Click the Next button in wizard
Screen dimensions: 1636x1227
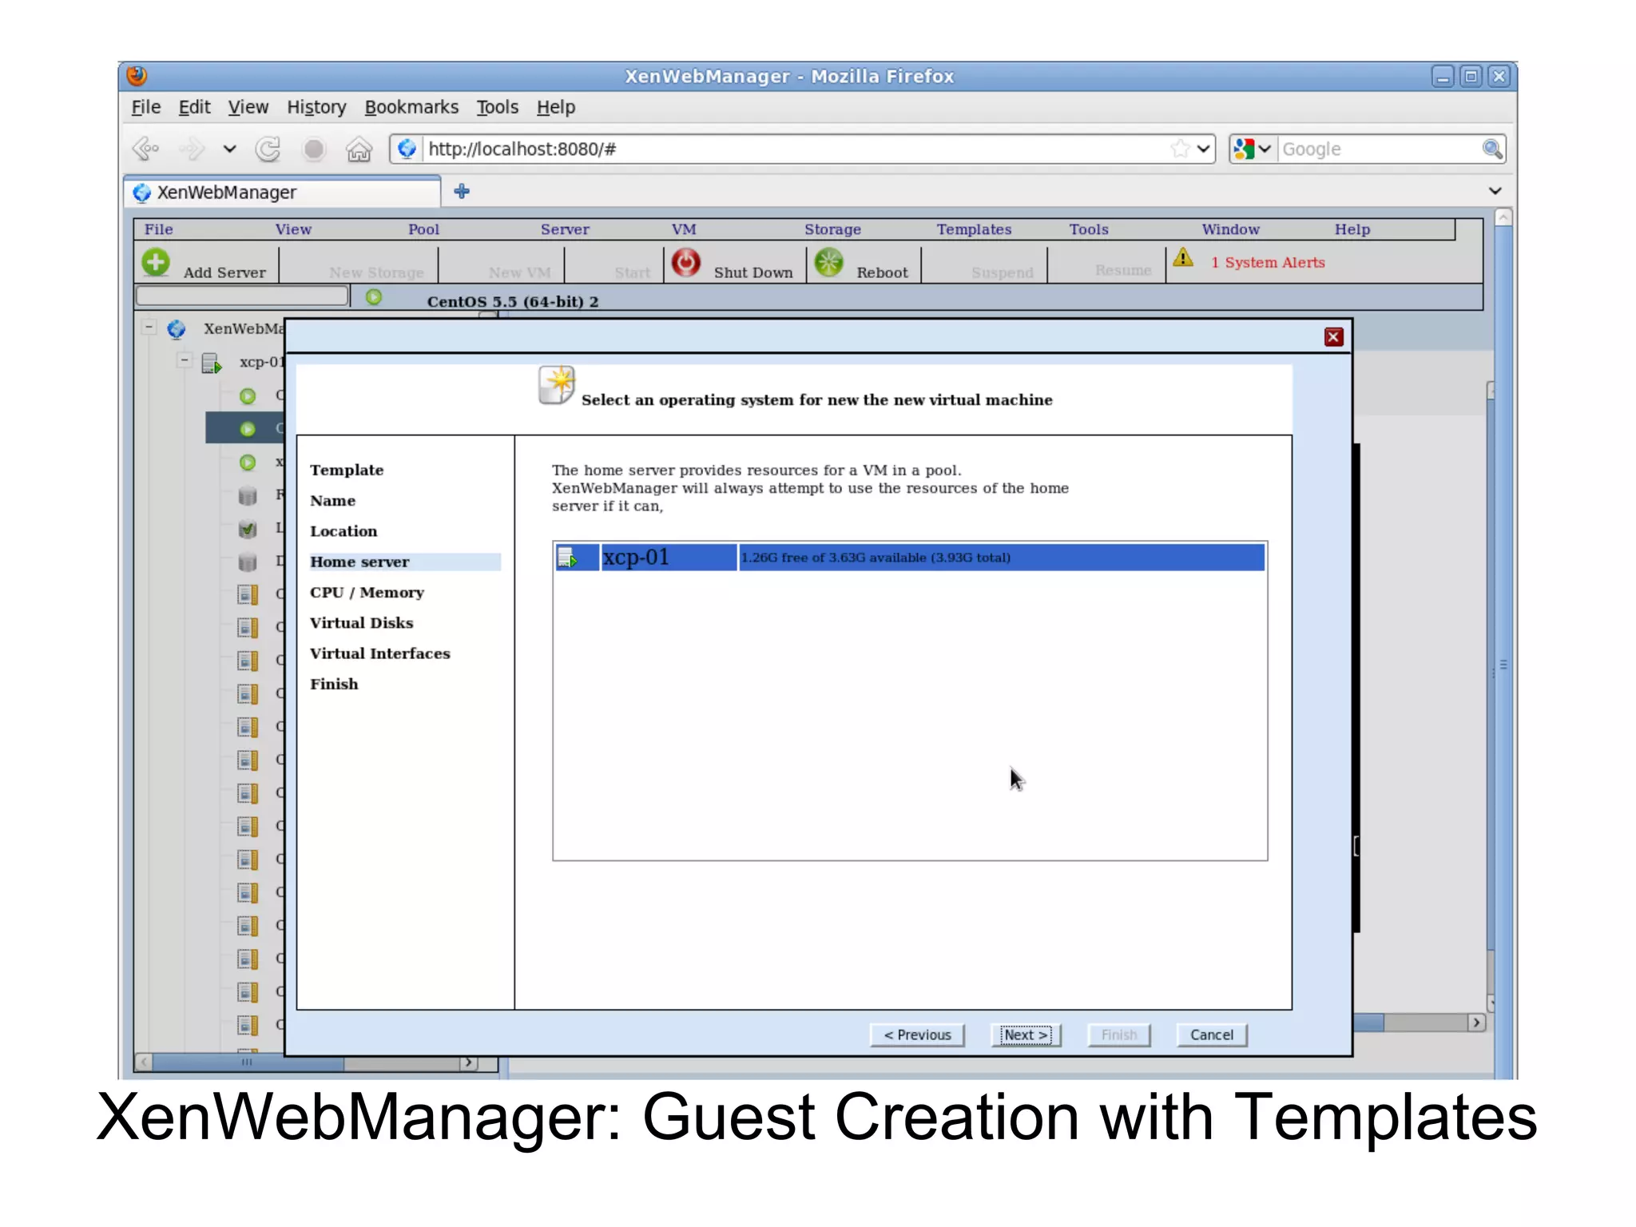[1026, 1034]
